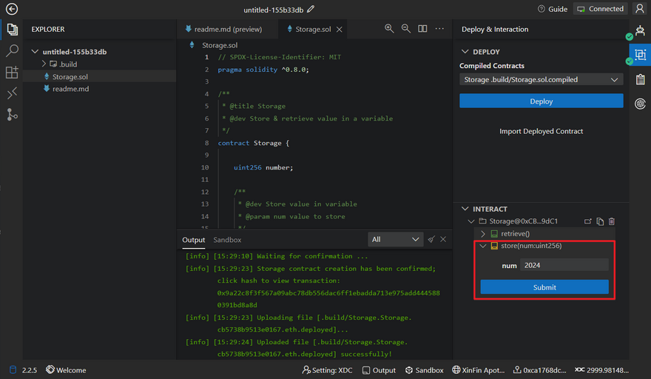Open Welcome from the status bar
The height and width of the screenshot is (379, 651).
[66, 370]
